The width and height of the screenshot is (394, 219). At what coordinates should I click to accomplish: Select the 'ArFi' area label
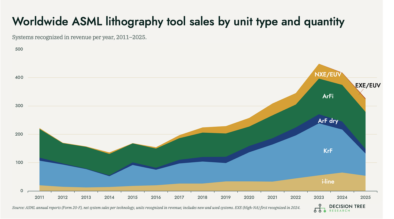(328, 96)
